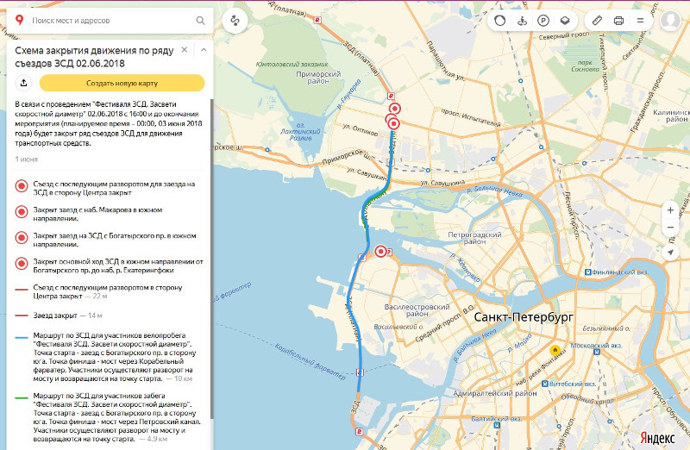This screenshot has width=690, height=450.
Task: Click the Московский вкз. station label
Action: pyautogui.click(x=596, y=346)
